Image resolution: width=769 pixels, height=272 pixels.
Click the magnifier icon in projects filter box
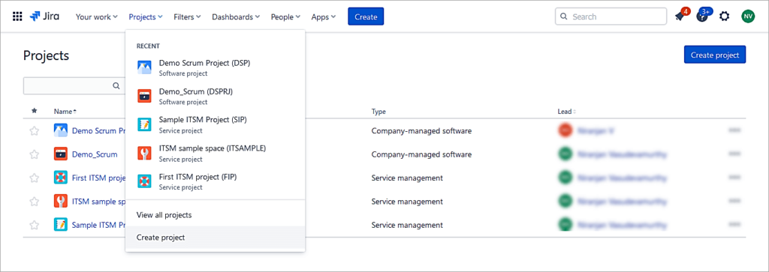[x=116, y=85]
